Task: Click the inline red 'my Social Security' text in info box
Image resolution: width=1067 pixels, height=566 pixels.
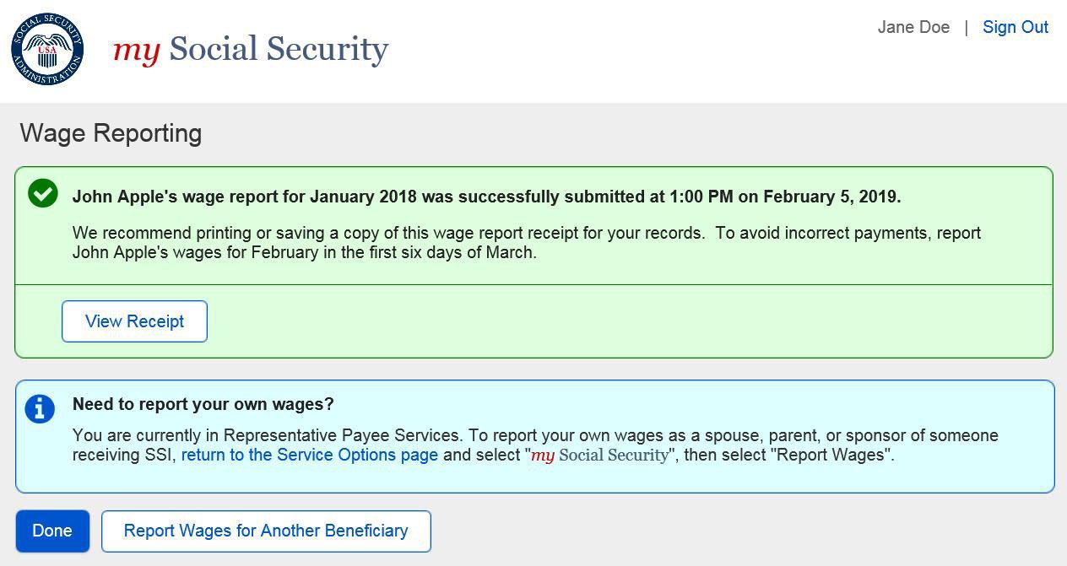Action: click(x=599, y=455)
